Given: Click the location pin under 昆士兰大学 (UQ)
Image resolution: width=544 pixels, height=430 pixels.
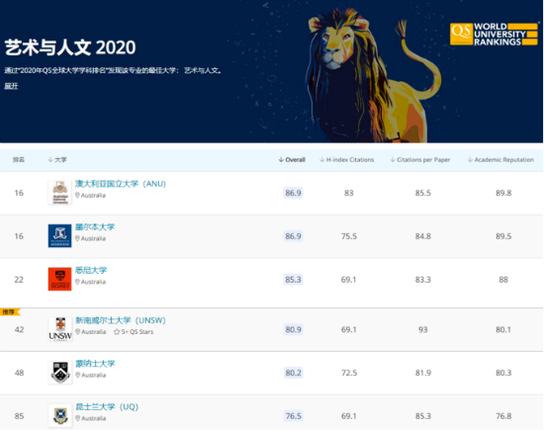Looking at the screenshot, I should coord(78,418).
